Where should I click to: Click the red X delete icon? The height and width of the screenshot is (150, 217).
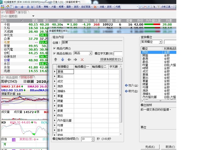82,59
